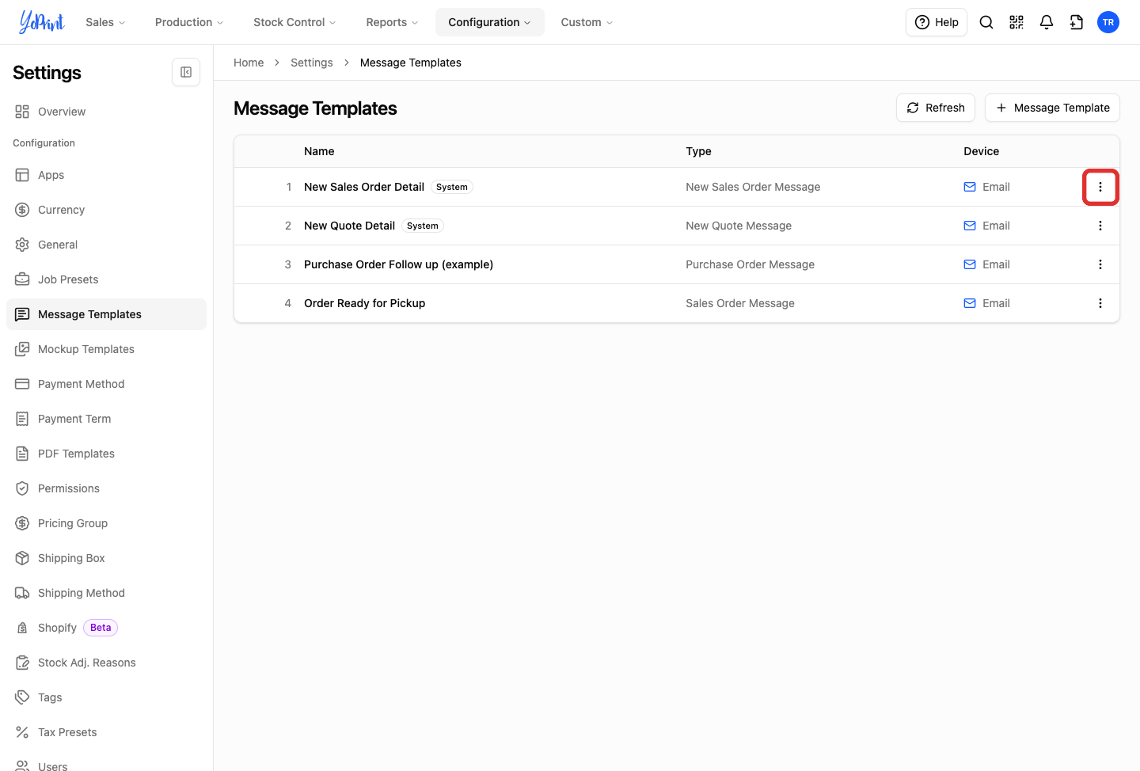
Task: Open Shipping Box settings
Action: point(106,558)
